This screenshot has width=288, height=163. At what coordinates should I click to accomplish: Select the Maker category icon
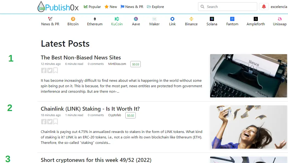pyautogui.click(x=154, y=19)
